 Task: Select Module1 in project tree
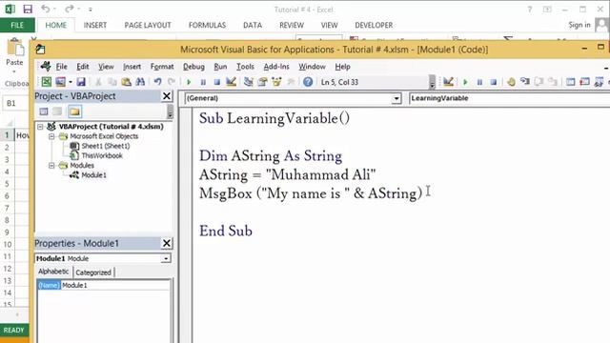click(93, 175)
